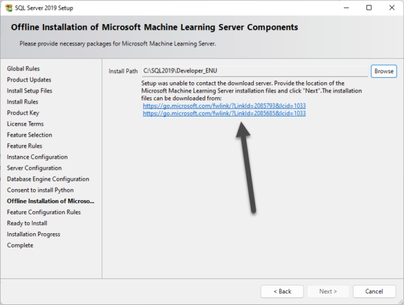Select Ready to Install step
Viewport: 404px width, 305px height.
(27, 223)
